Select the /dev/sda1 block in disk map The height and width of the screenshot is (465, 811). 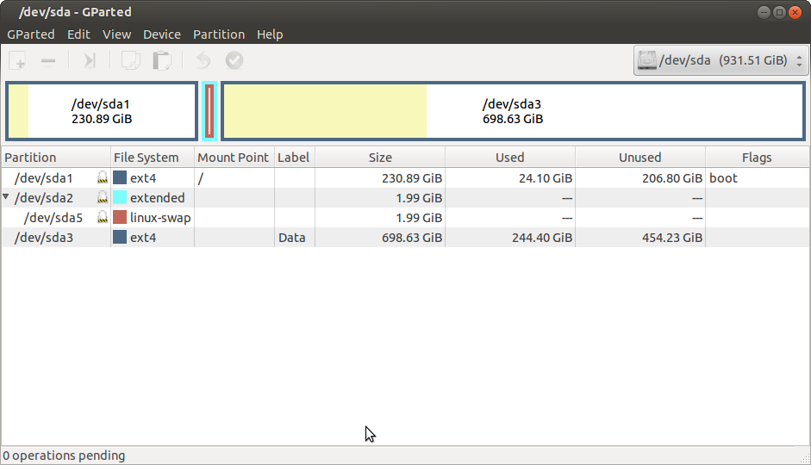point(102,111)
